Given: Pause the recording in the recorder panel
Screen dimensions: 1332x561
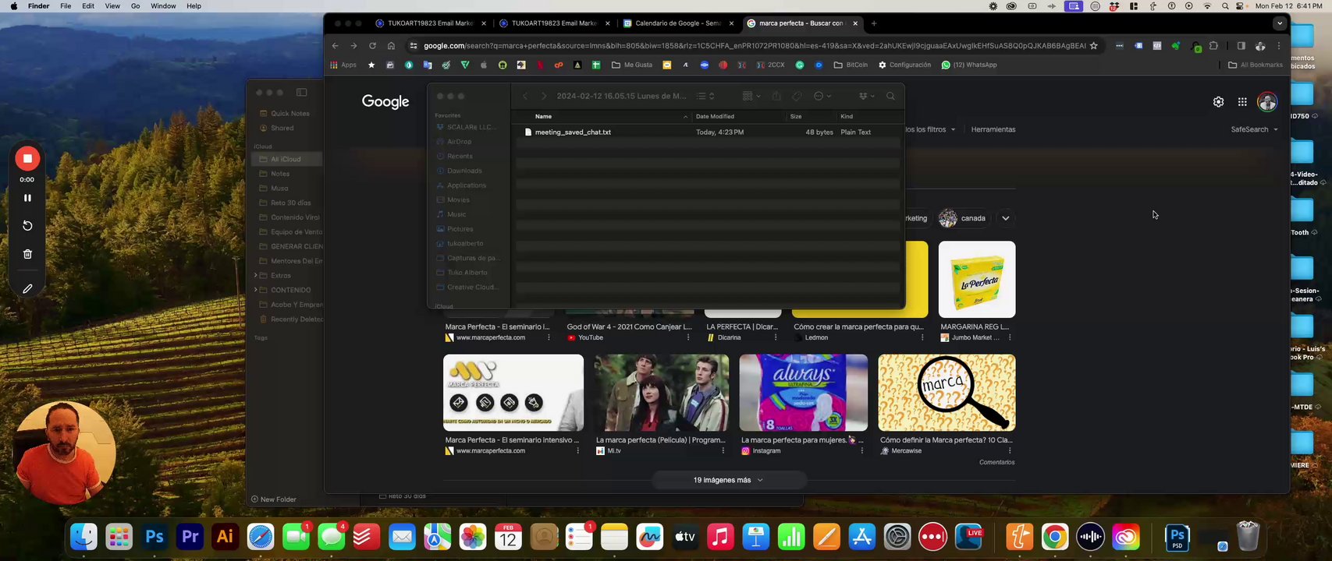Looking at the screenshot, I should point(27,198).
